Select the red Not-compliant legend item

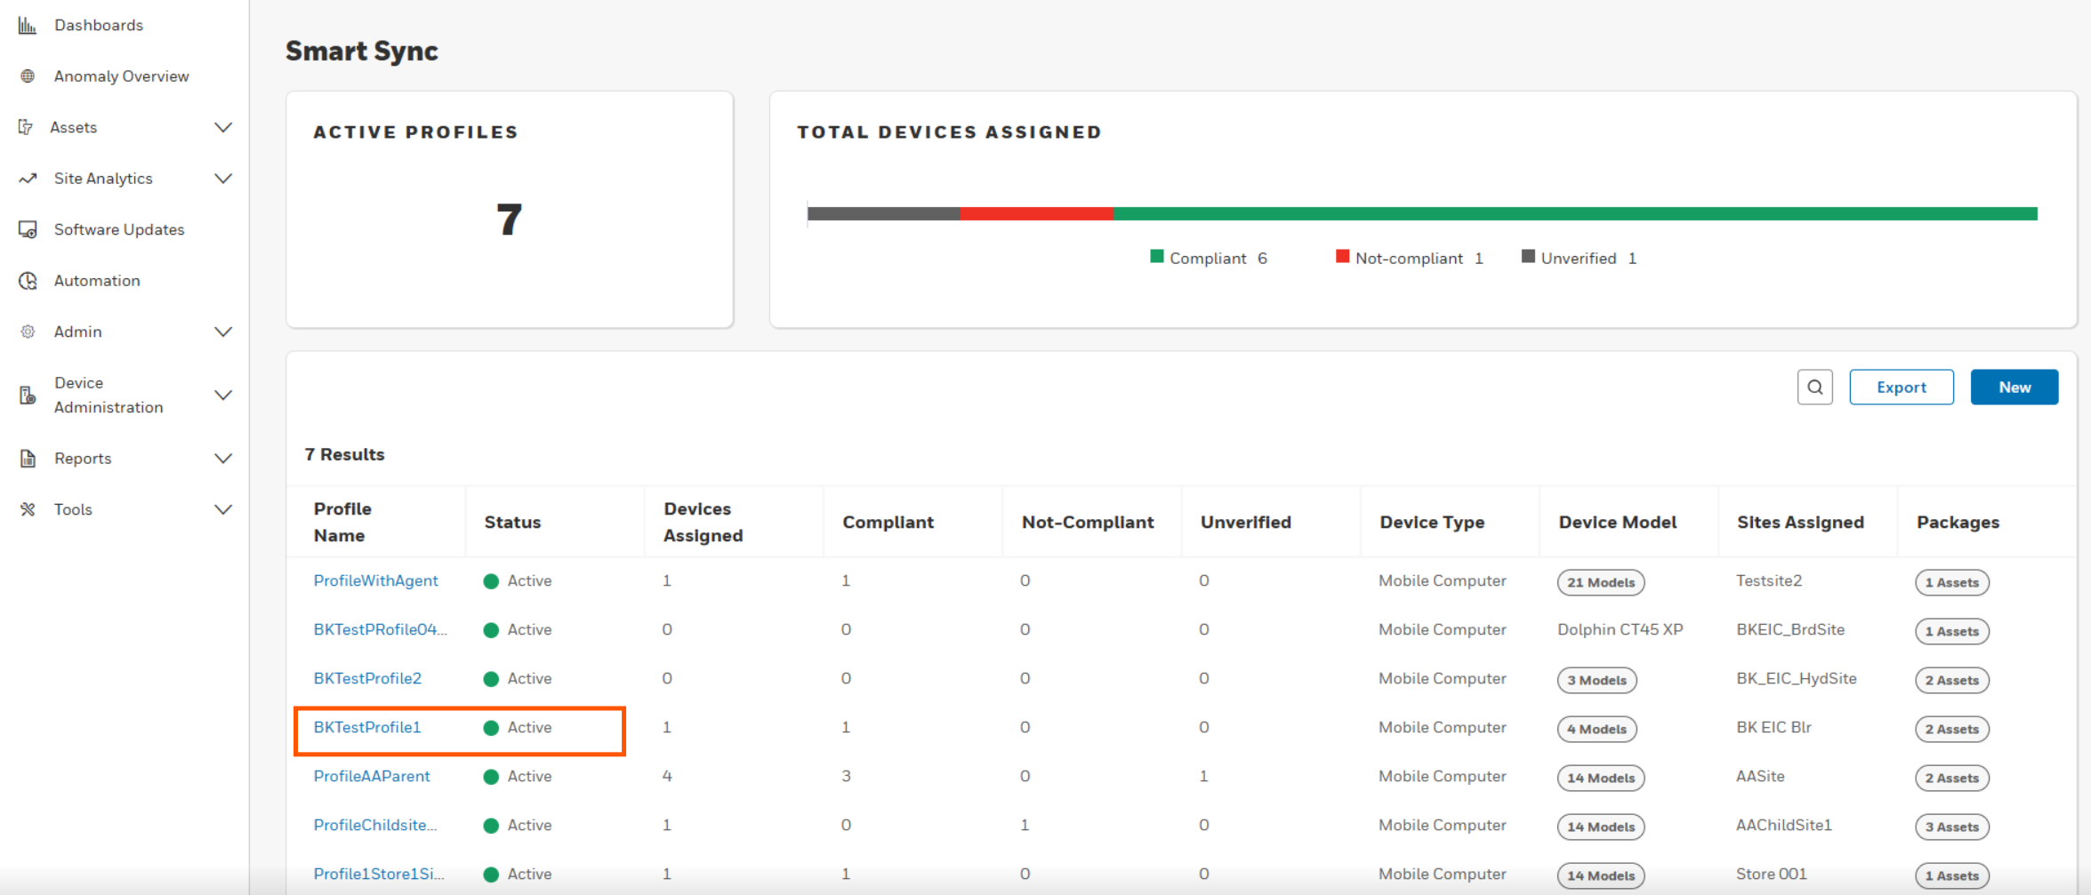(1341, 256)
